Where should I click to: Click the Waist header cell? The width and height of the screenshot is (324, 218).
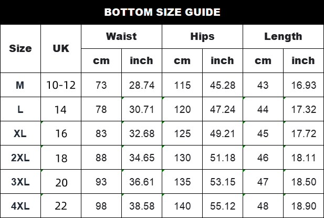(x=121, y=37)
